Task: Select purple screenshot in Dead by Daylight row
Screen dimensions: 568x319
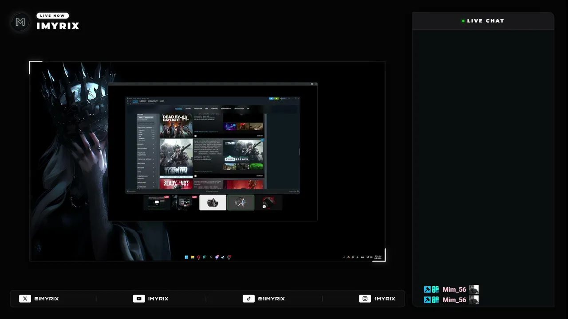Action: tap(230, 127)
